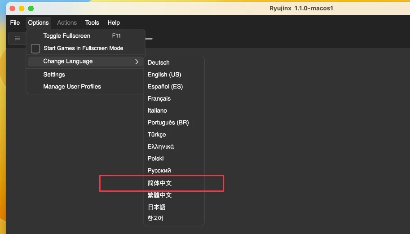Click the grayed Actions menu
The width and height of the screenshot is (410, 234).
(67, 23)
